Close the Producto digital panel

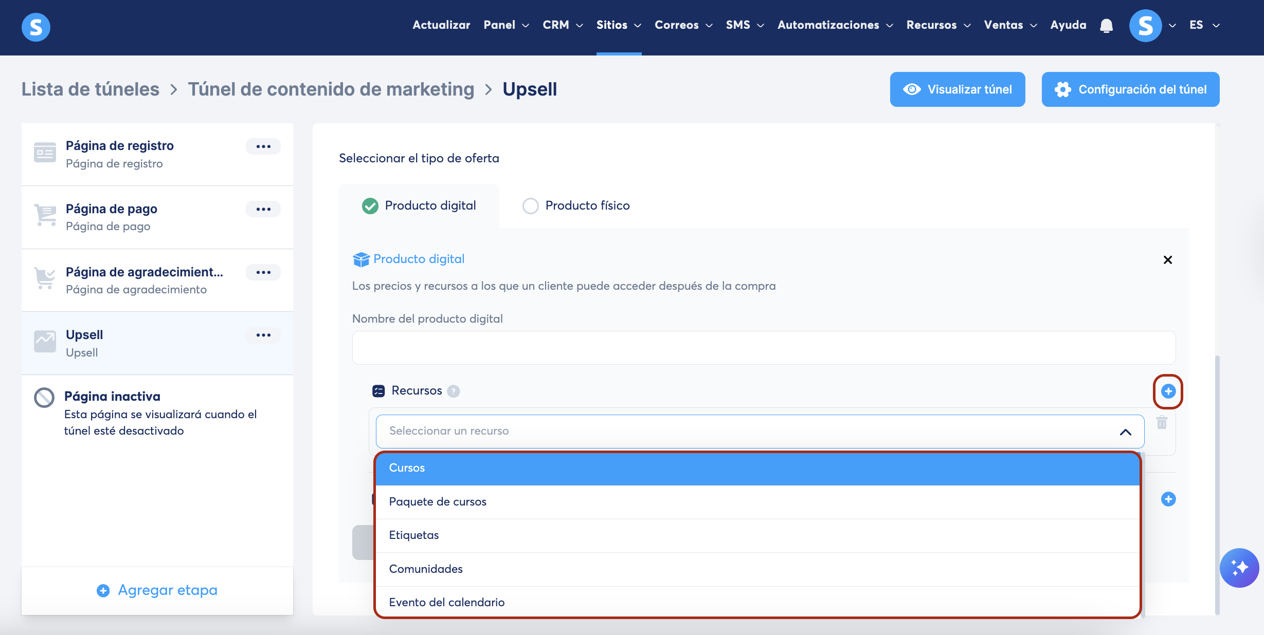point(1167,260)
